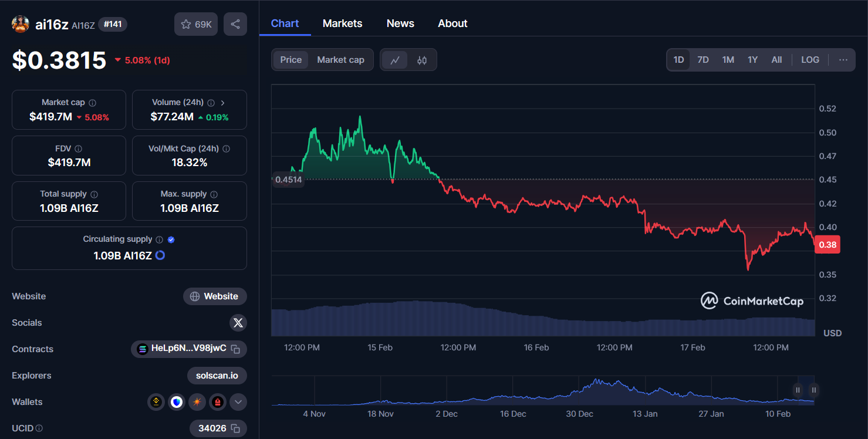
Task: Select the line chart icon
Action: [395, 59]
